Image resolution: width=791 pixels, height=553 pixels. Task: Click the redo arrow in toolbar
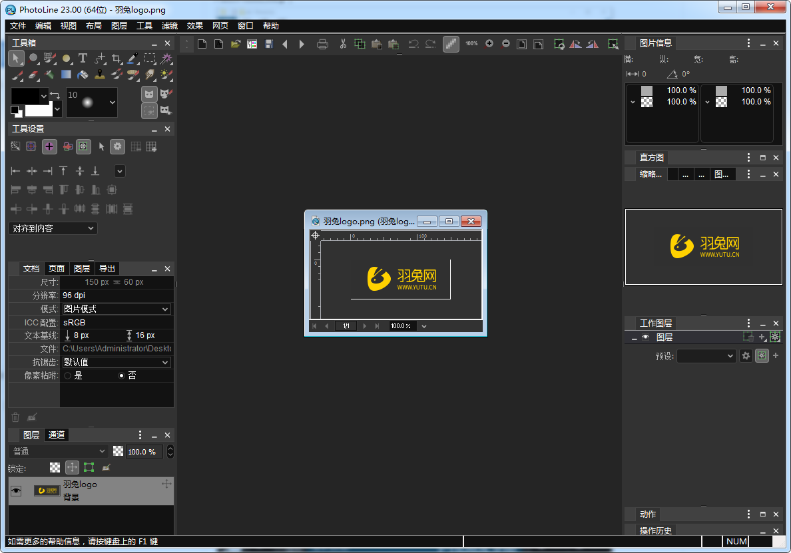430,45
